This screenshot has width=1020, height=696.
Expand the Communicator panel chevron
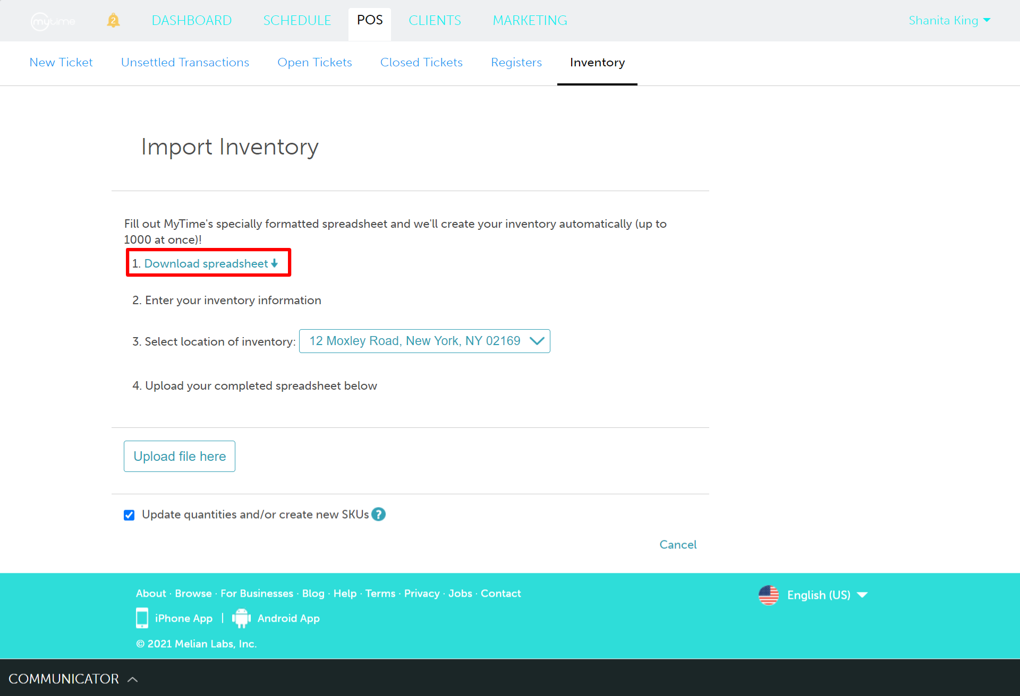pos(133,679)
